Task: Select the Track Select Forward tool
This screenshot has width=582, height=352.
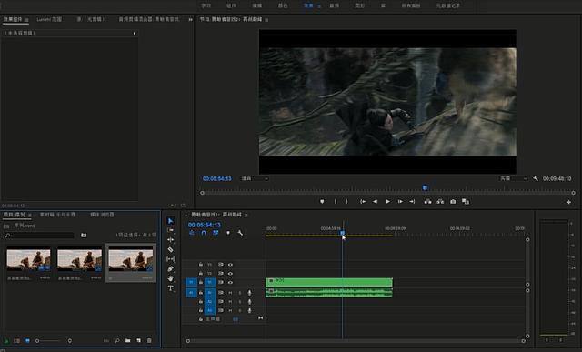Action: (x=170, y=230)
